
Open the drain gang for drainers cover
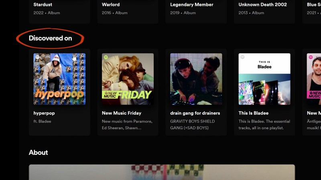[x=196, y=79]
